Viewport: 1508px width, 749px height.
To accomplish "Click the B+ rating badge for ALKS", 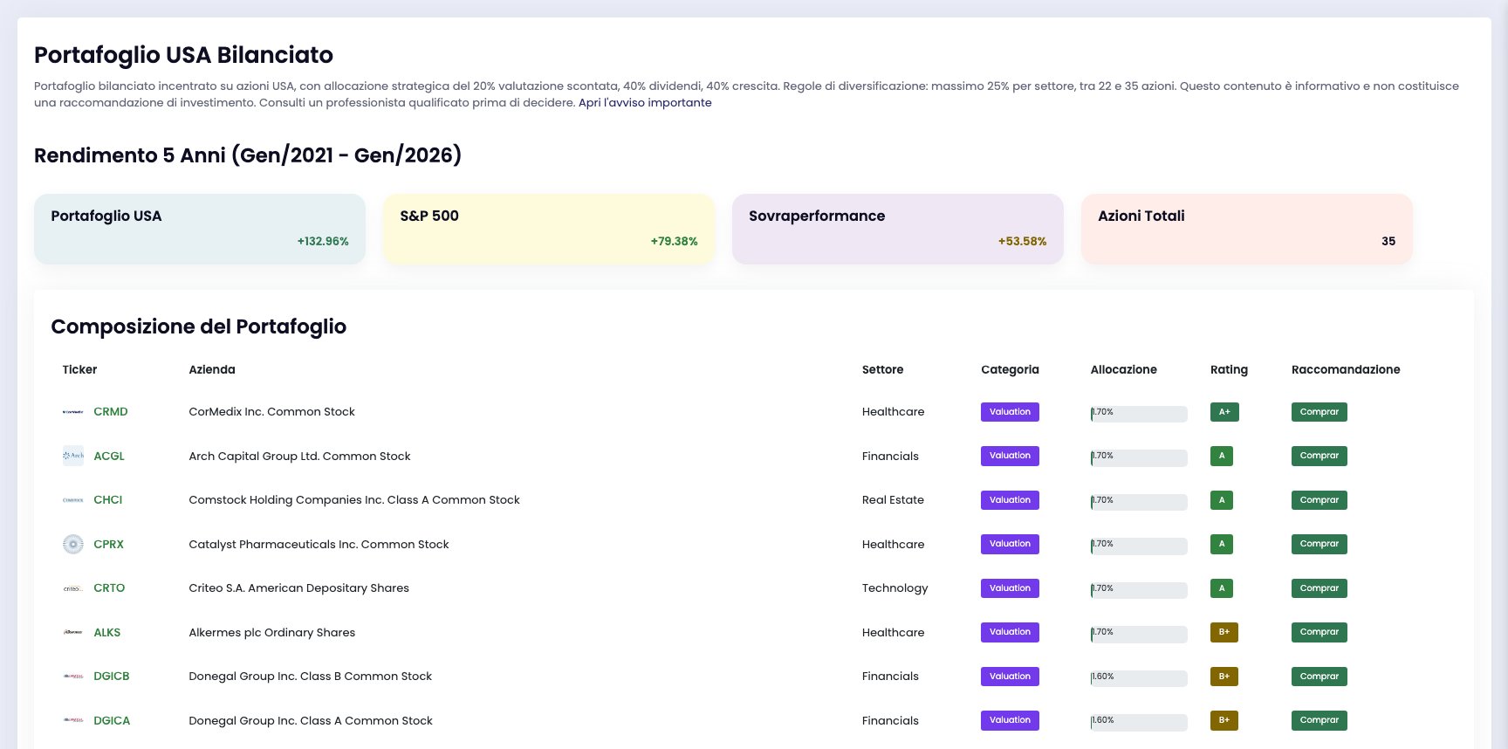I will coord(1224,632).
